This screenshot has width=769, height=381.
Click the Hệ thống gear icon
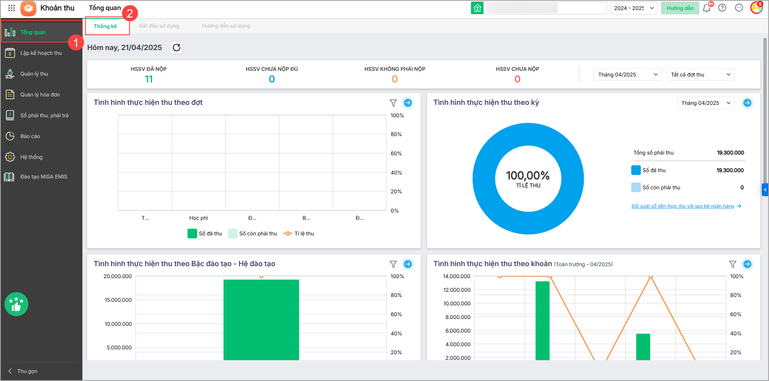10,157
